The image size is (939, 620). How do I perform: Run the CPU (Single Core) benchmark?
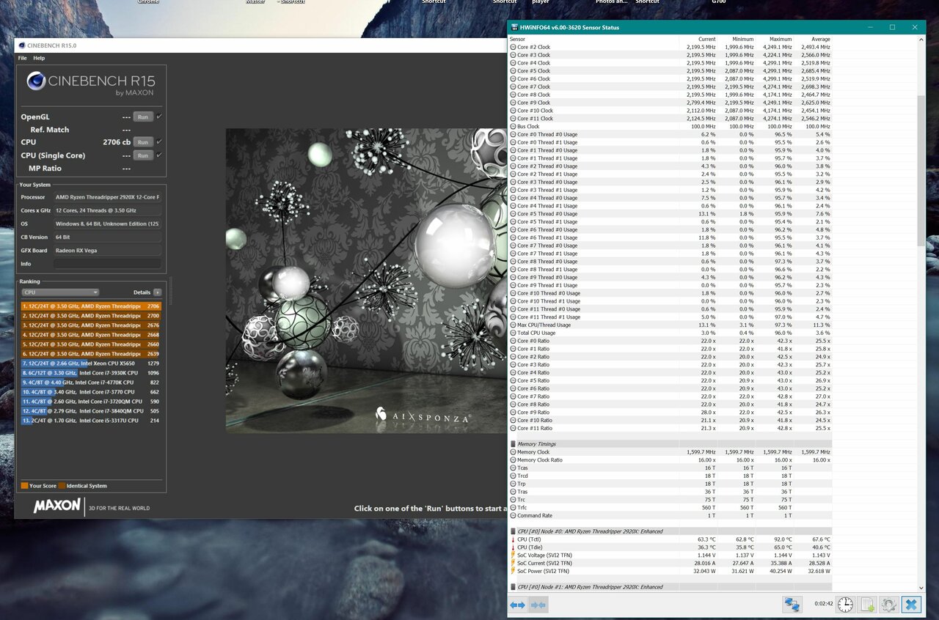(143, 155)
